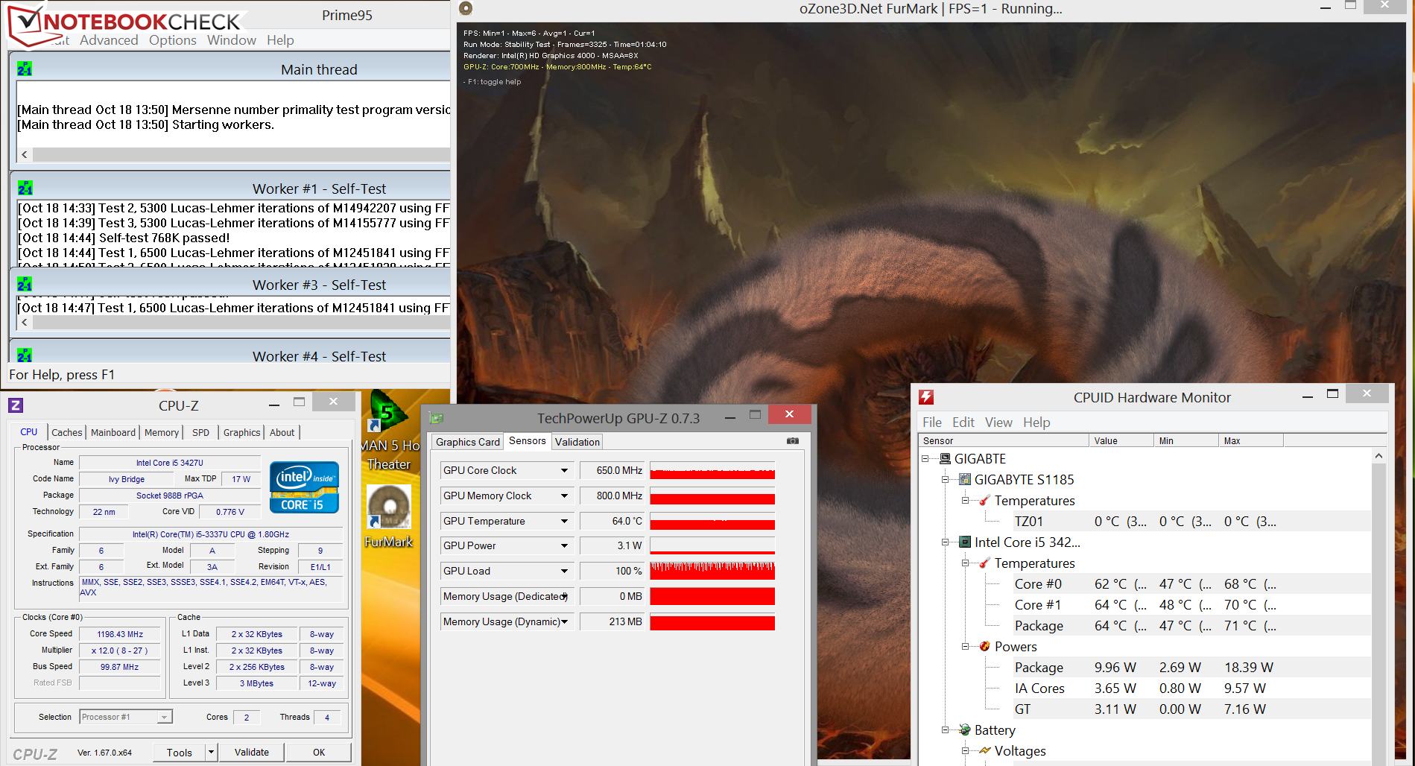Collapse the Intel Core i5 tree node
The width and height of the screenshot is (1415, 766).
click(x=945, y=542)
